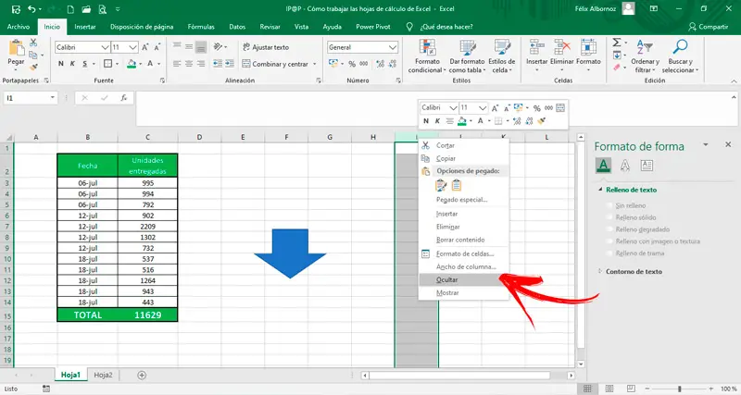Open Efectos de texto tab in the Formato de forma pane
The height and width of the screenshot is (395, 741).
tap(625, 166)
